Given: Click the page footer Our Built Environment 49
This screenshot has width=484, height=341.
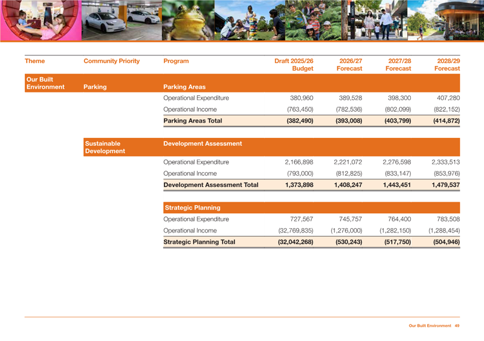Looking at the screenshot, I should coord(434,326).
